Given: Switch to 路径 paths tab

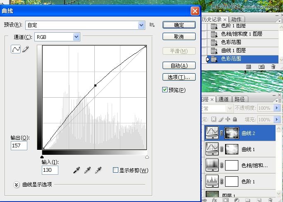Looking at the screenshot, I should [240, 99].
